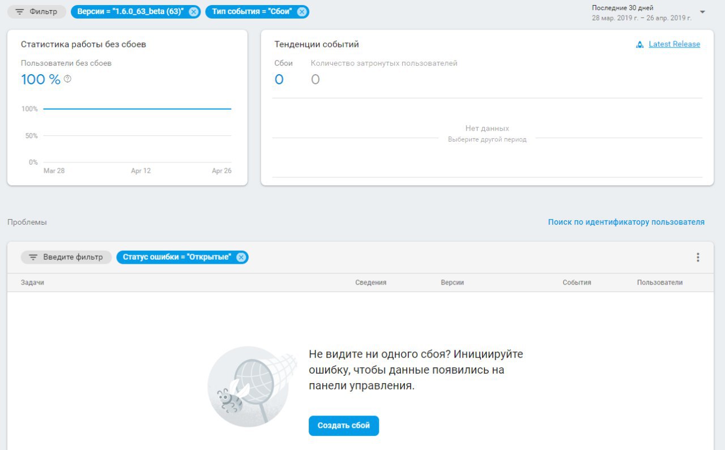This screenshot has height=450, width=725.
Task: Remove the Статус ошибки Открытые filter
Action: click(241, 257)
